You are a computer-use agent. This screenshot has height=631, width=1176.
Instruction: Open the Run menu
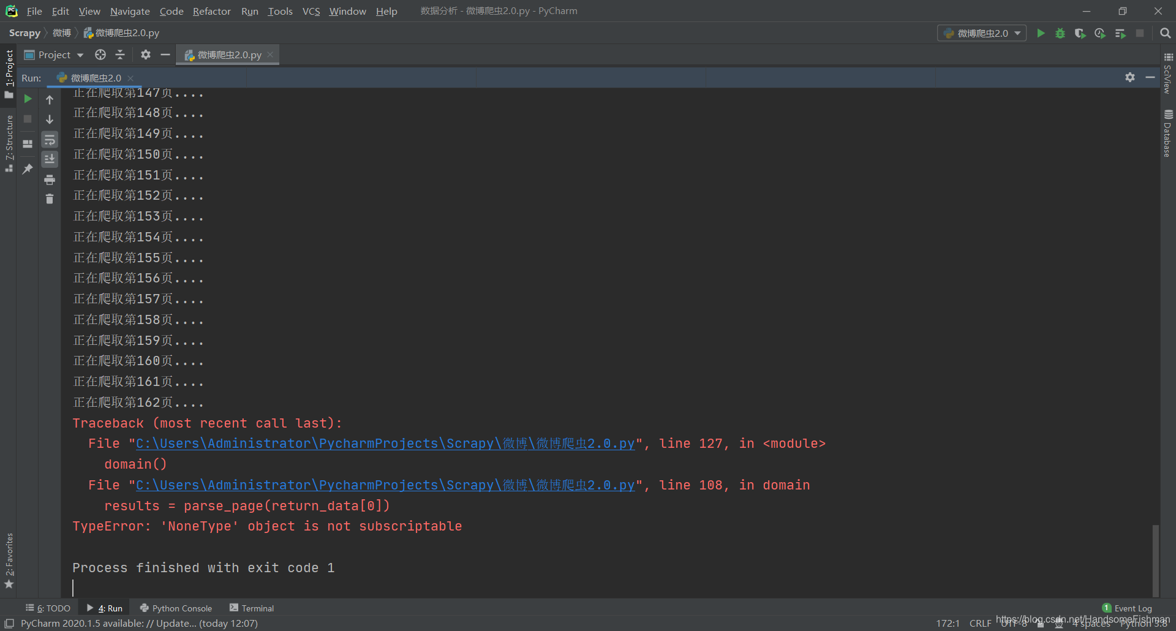click(250, 11)
